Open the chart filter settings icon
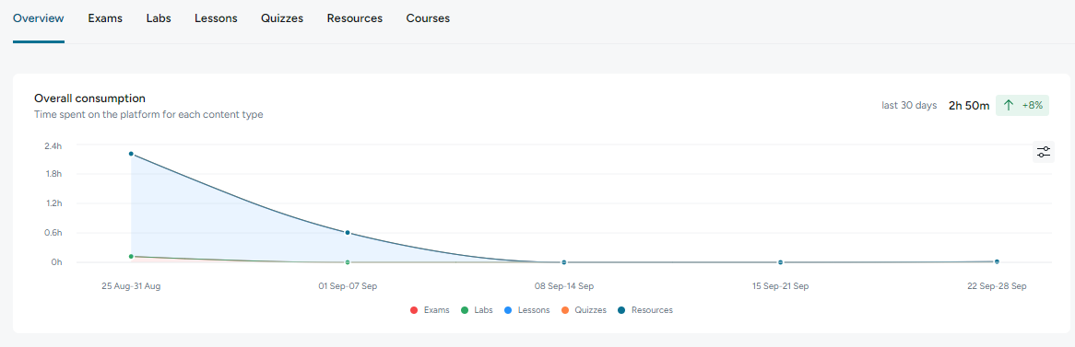Image resolution: width=1075 pixels, height=347 pixels. (1044, 152)
